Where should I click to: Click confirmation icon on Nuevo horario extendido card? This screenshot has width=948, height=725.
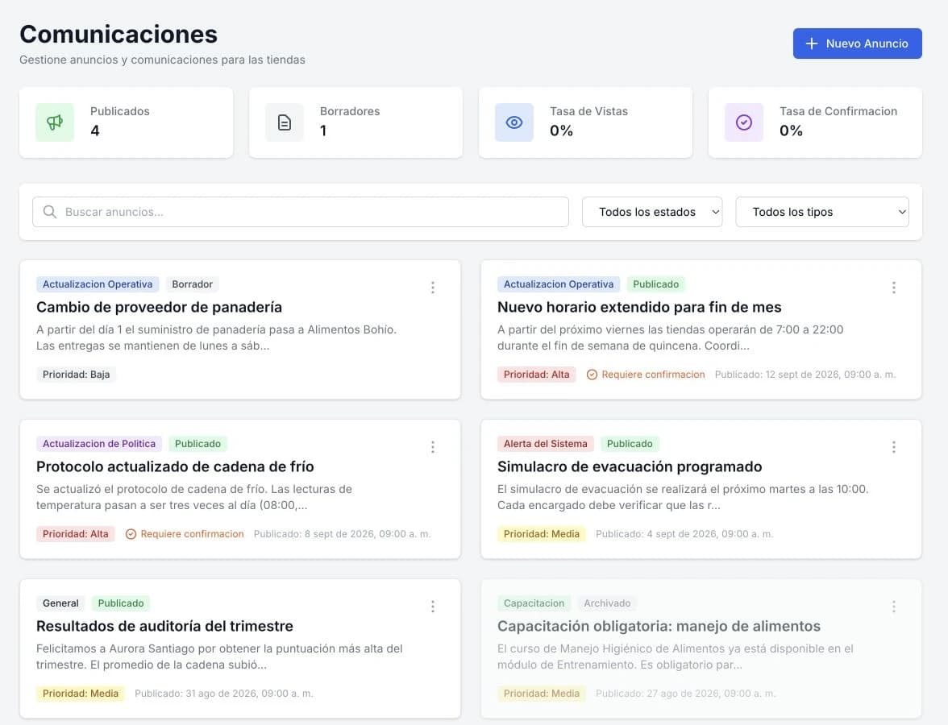(592, 375)
